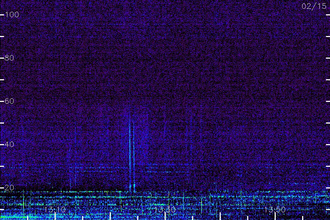Click the 13:50 time label
Screen dimensions: 330x220
[x=275, y=209]
